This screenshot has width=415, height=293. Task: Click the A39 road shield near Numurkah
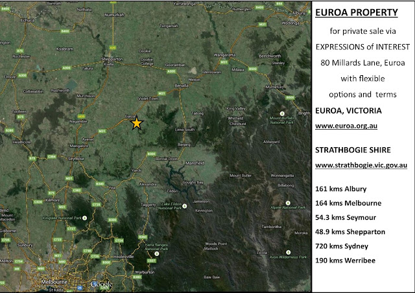point(113,47)
